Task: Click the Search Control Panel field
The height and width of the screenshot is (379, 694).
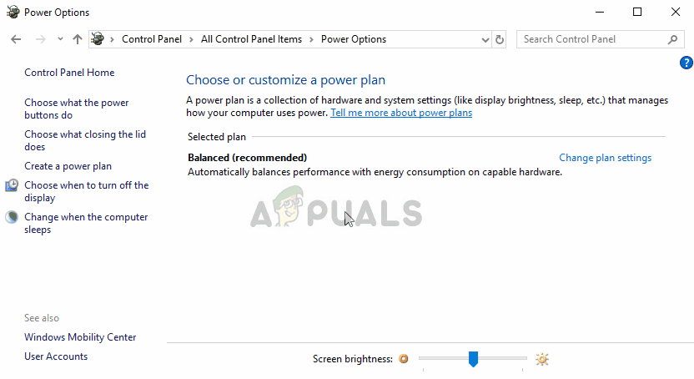Action: [x=592, y=39]
